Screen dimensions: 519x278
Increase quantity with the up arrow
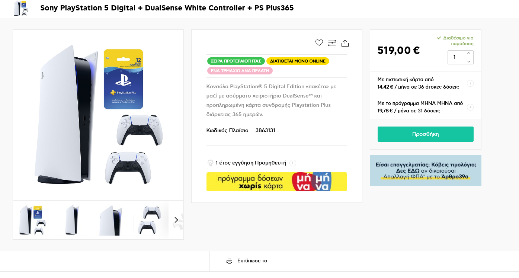(x=468, y=53)
